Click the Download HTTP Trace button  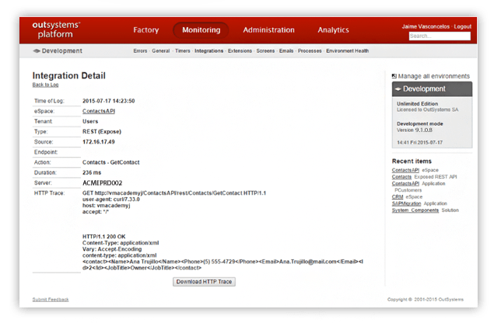(x=204, y=282)
